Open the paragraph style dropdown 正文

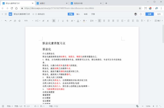93,21
